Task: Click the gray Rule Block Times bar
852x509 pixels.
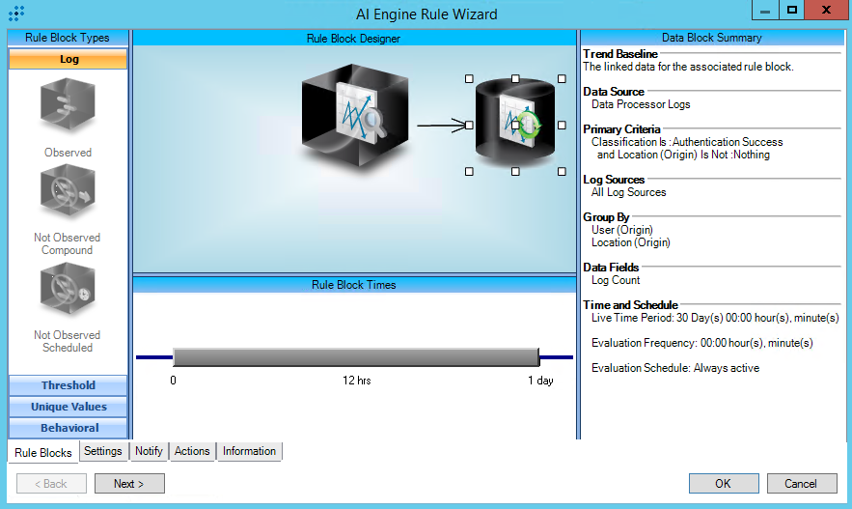Action: [x=355, y=357]
